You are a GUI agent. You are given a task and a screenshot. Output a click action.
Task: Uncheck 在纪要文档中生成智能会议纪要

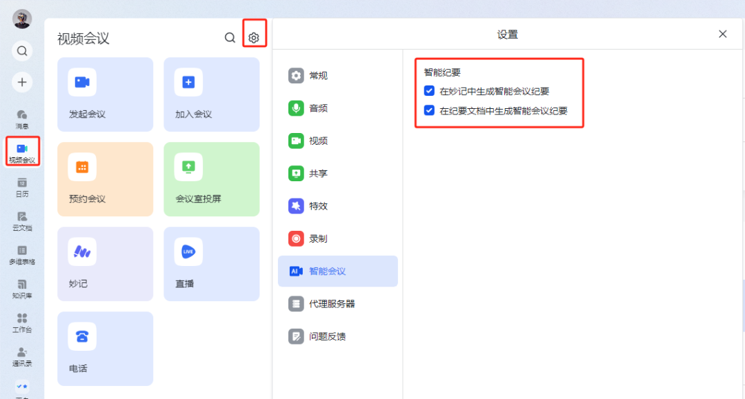[x=429, y=110]
